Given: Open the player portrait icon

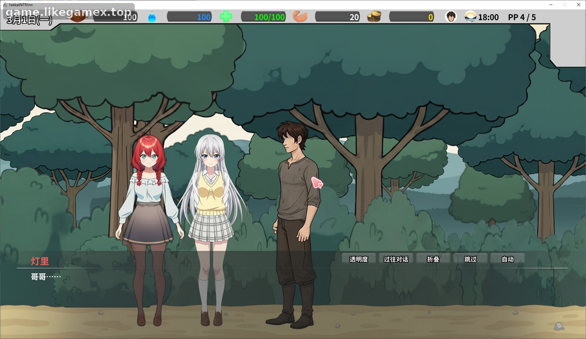Looking at the screenshot, I should [451, 17].
